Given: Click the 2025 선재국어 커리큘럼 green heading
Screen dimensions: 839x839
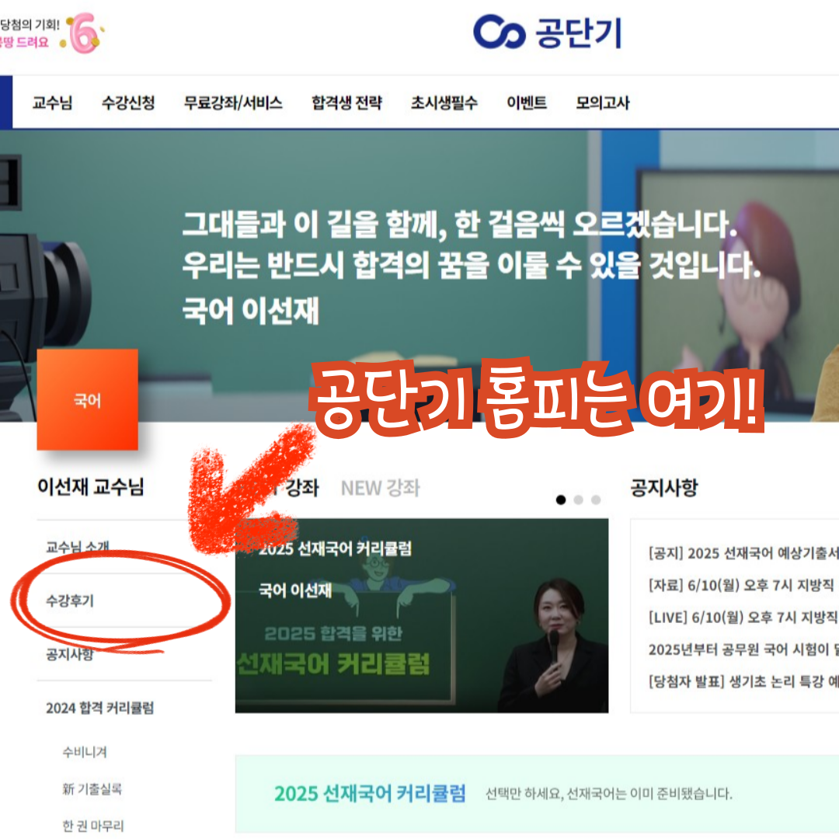Looking at the screenshot, I should tap(370, 793).
